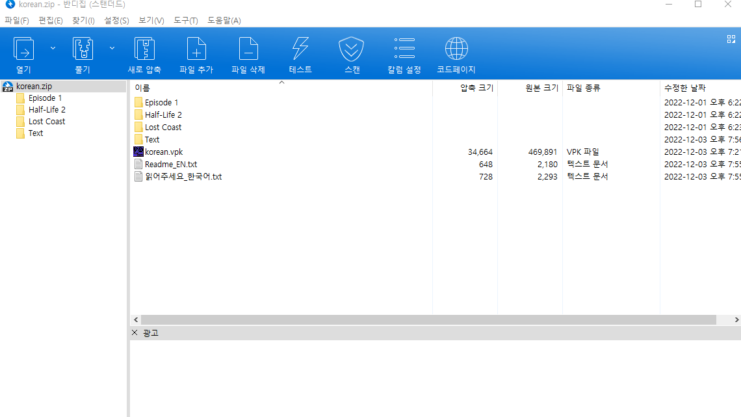This screenshot has height=417, width=741.
Task: Click the Codepage (코드페이지) globe icon
Action: [x=456, y=49]
